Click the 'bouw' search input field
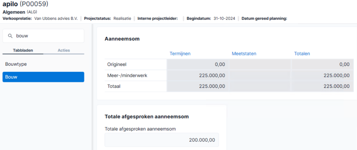This screenshot has width=357, height=150. 43,36
